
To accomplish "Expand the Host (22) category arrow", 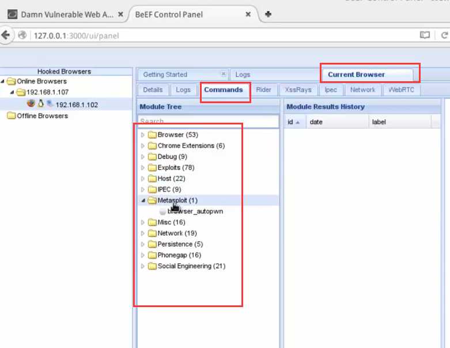I will (143, 179).
